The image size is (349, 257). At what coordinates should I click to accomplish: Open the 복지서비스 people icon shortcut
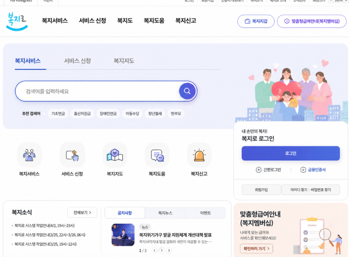(x=29, y=155)
